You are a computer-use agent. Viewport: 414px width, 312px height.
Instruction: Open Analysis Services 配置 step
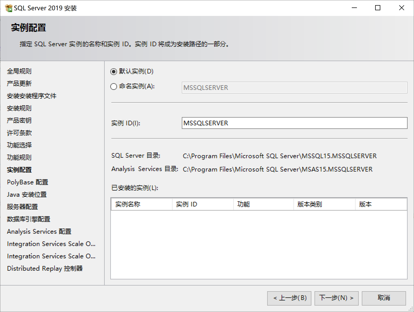coord(39,231)
